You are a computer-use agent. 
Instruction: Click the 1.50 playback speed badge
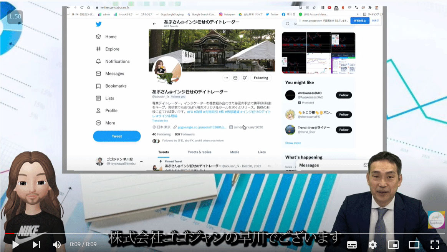15,17
